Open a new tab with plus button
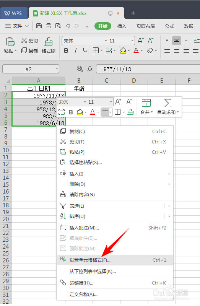The width and height of the screenshot is (200, 306). point(133,13)
